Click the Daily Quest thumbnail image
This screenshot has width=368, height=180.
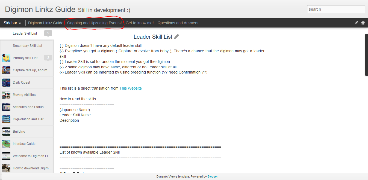6,83
